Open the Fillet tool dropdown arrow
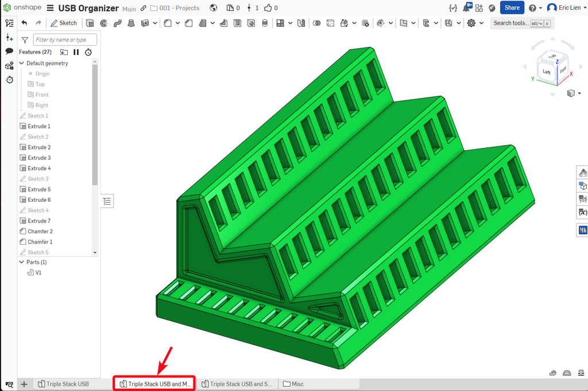Viewport: 588px width, 391px height. click(x=178, y=24)
